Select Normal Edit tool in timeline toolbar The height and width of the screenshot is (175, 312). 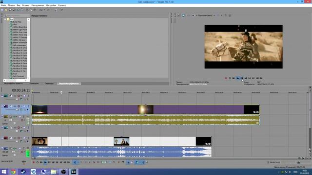click(x=75, y=162)
